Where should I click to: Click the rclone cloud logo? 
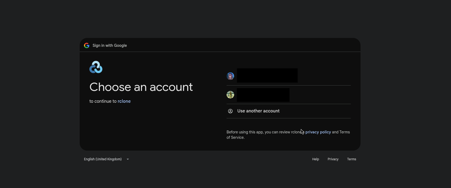(96, 67)
